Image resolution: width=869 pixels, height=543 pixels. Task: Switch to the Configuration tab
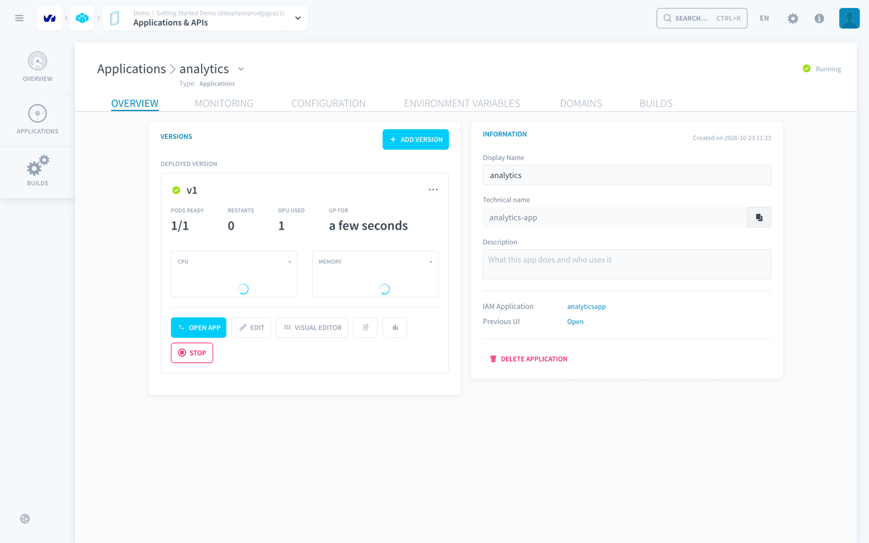pos(328,103)
